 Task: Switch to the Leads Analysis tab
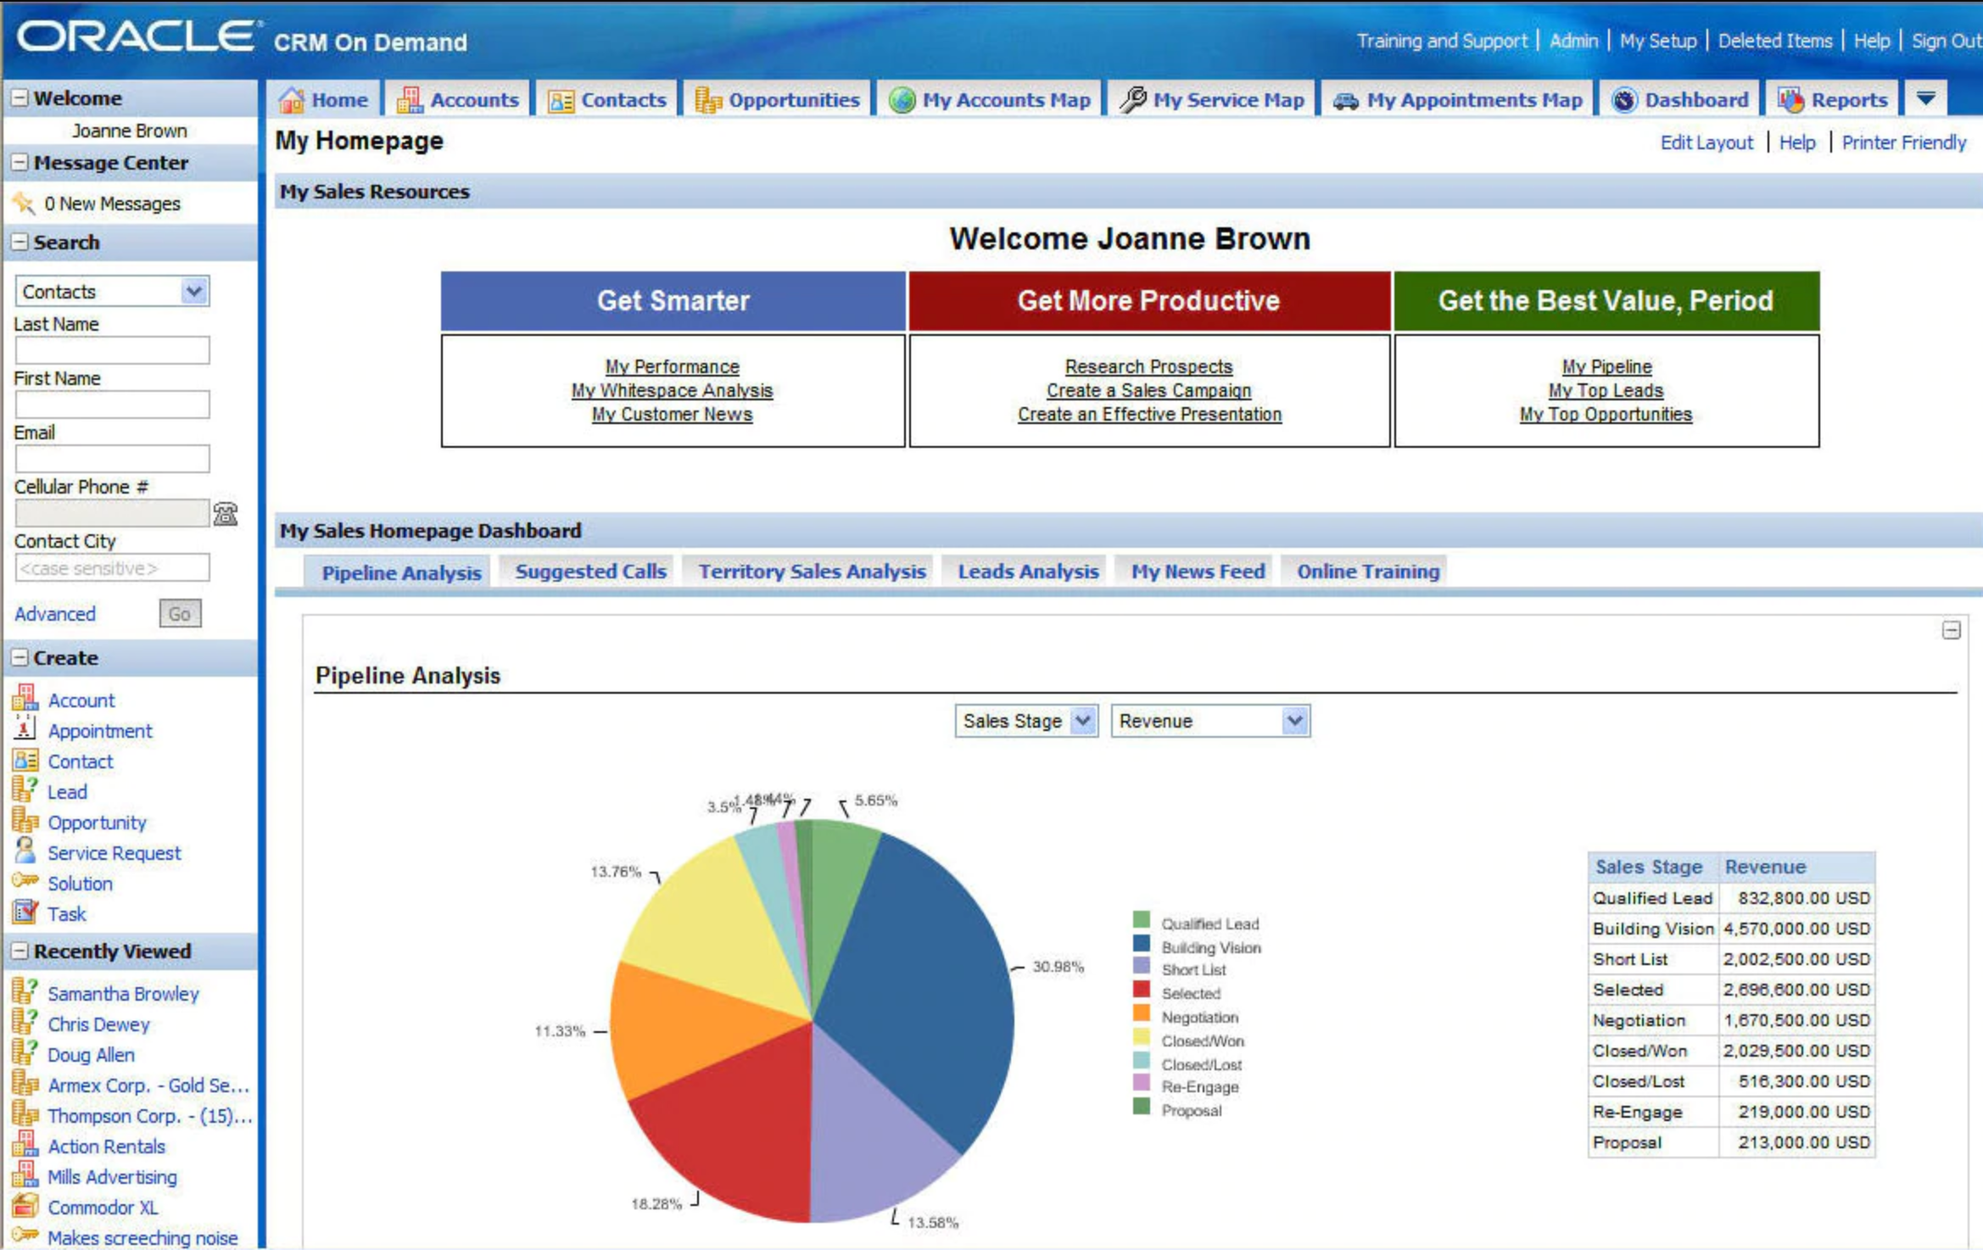point(1027,571)
